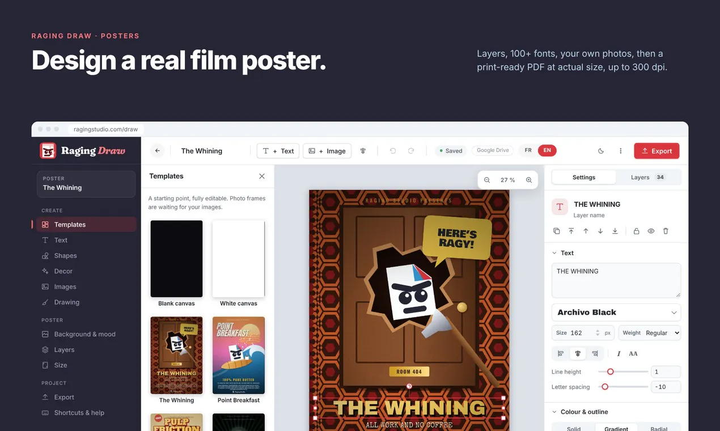Choose The Whining template thumbnail
The width and height of the screenshot is (720, 431).
pyautogui.click(x=176, y=355)
